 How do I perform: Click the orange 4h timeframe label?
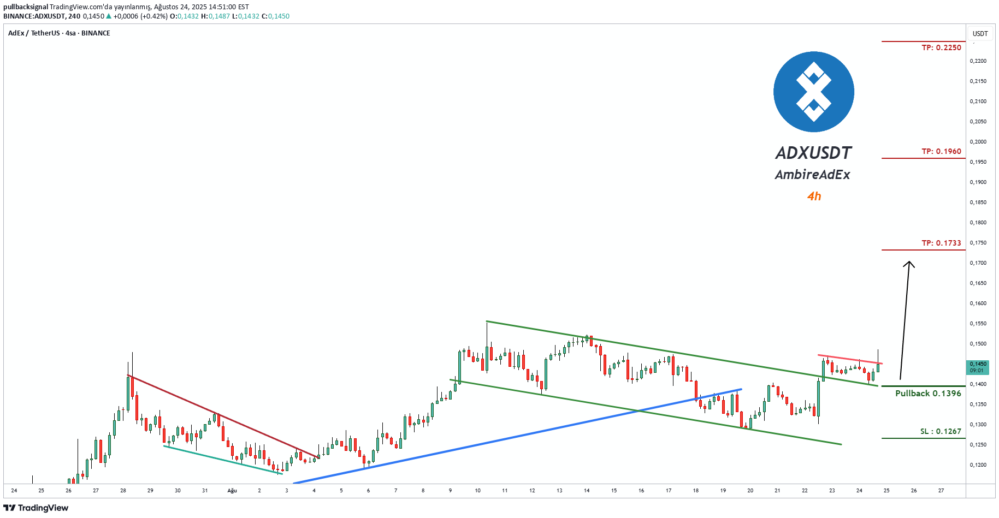[814, 197]
